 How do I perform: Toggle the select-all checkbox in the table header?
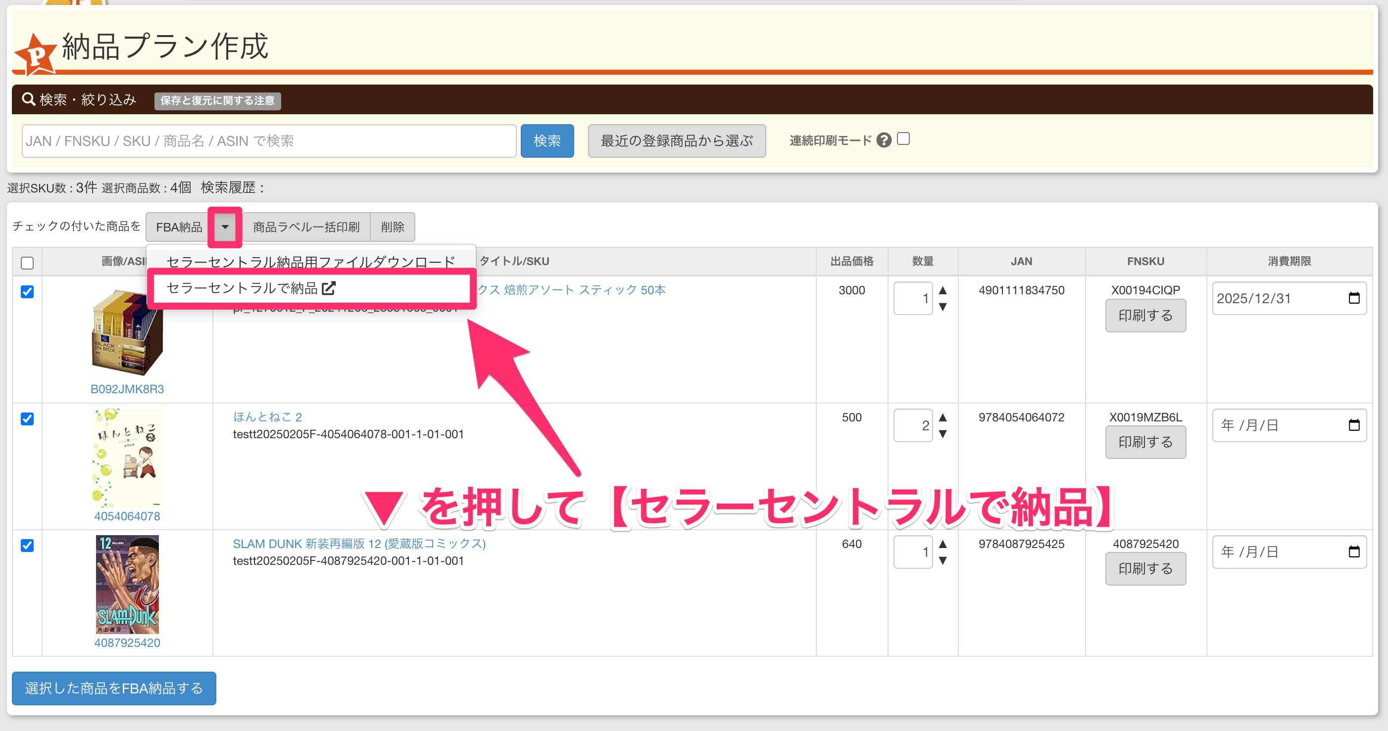pyautogui.click(x=27, y=263)
